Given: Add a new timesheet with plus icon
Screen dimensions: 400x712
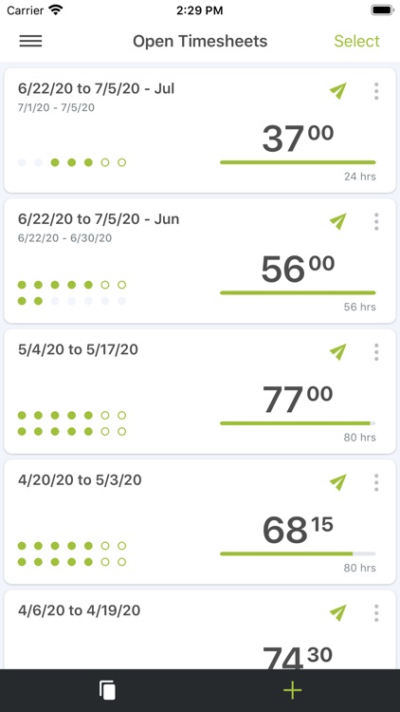Looking at the screenshot, I should [x=293, y=690].
